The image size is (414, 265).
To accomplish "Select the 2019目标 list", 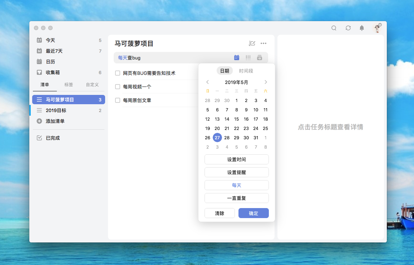I will (69, 110).
